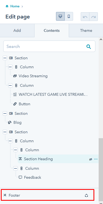The height and width of the screenshot is (204, 103).
Task: Click the column icon above Video Streaming
Action: pos(16,67)
